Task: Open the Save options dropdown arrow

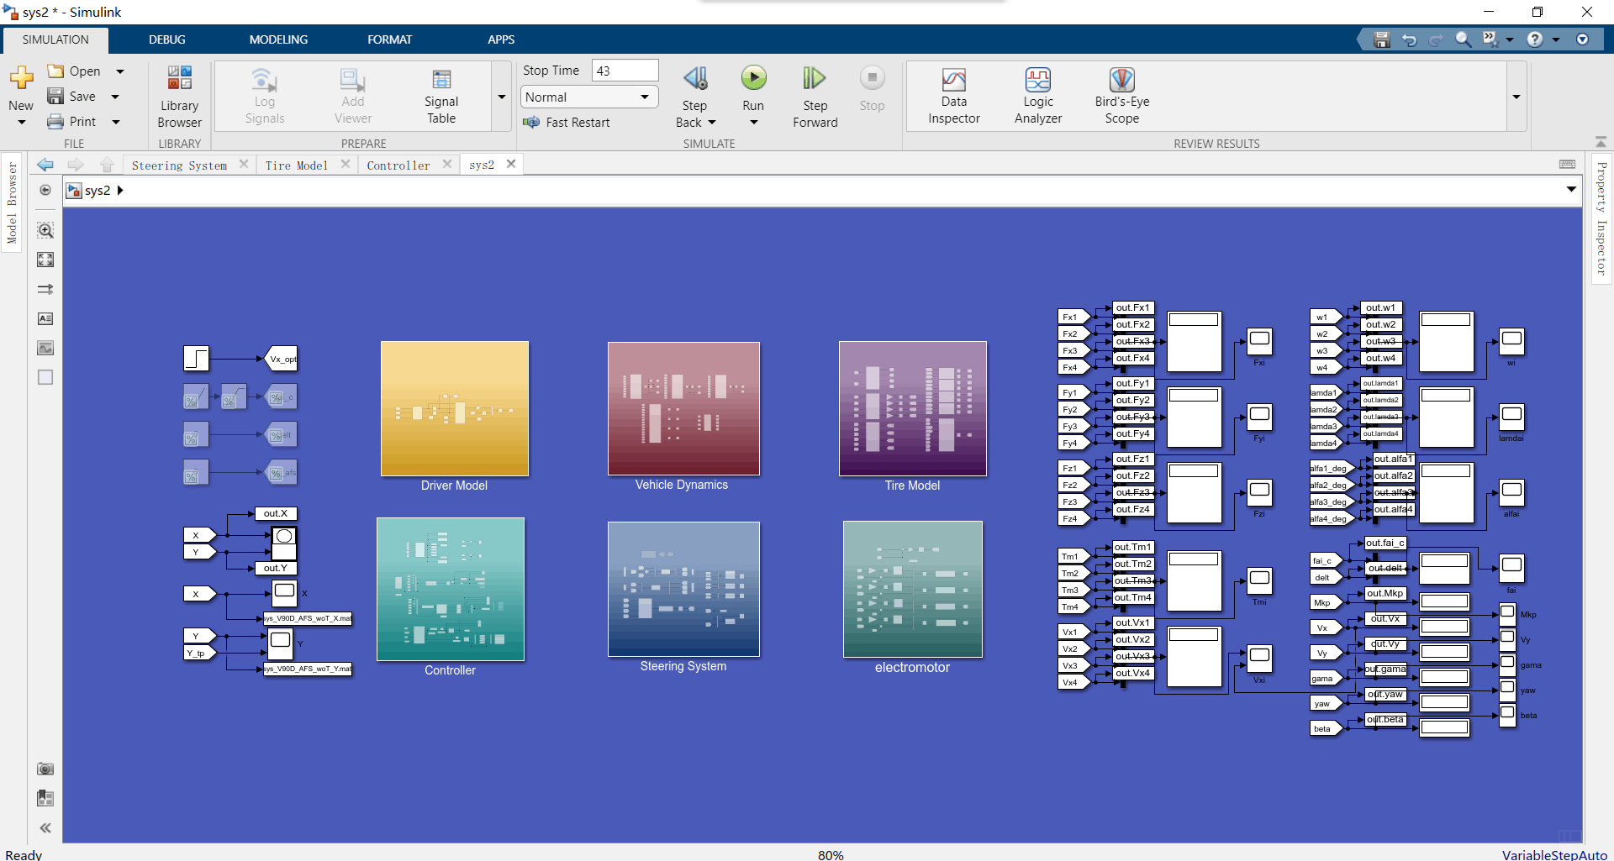Action: pos(115,97)
